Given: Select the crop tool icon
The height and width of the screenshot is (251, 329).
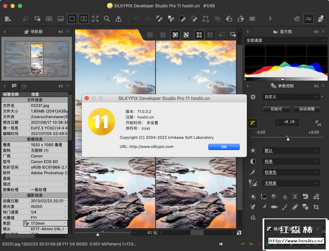Looking at the screenshot, I should 316,207.
